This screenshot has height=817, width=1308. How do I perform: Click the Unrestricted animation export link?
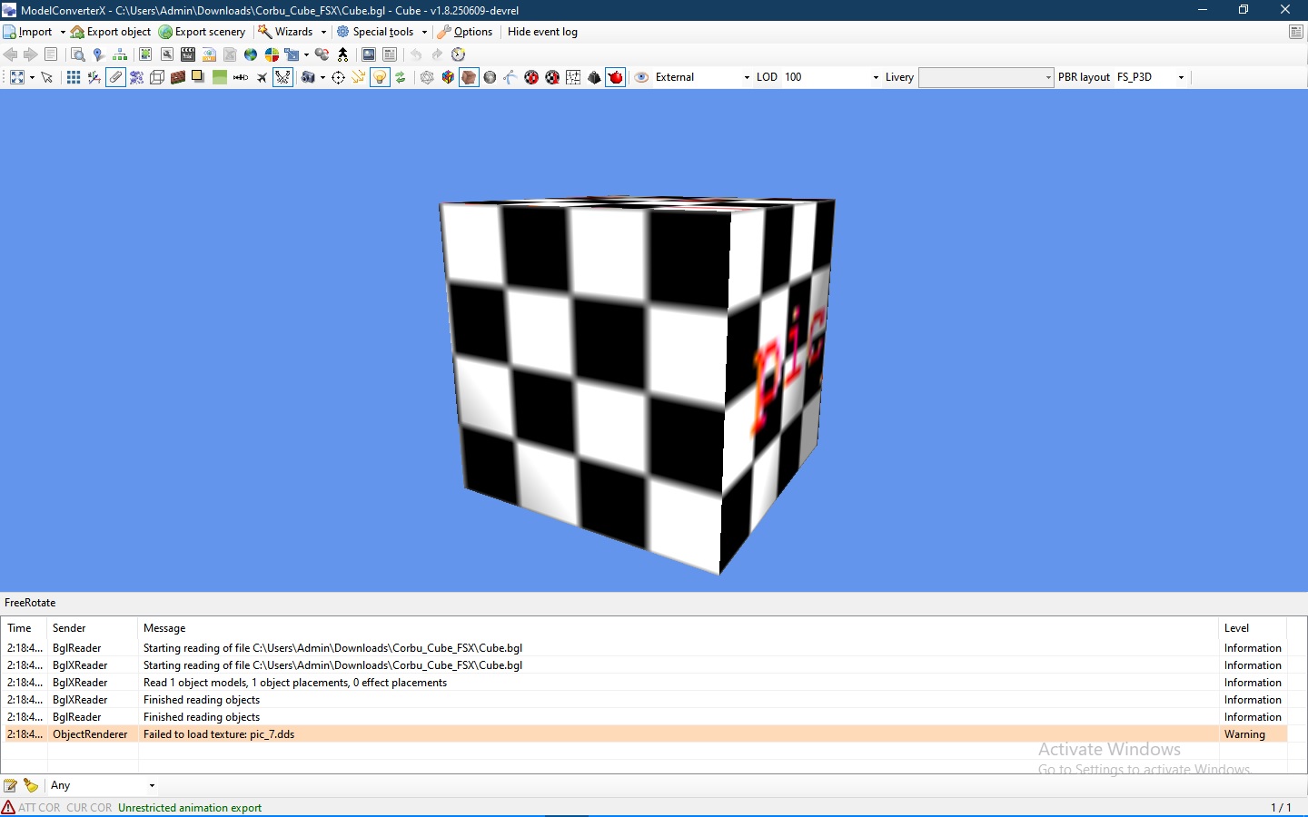pos(190,807)
